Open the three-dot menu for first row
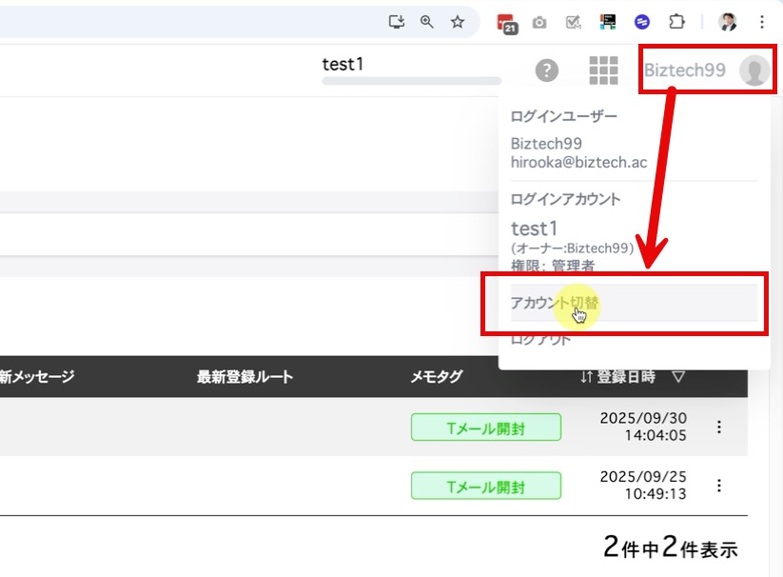Image resolution: width=783 pixels, height=577 pixels. point(719,427)
